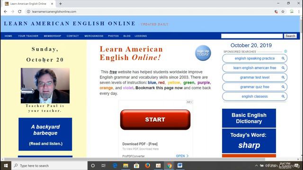Click the extension icon left of star
Screen dimensions: 303x170
(x=276, y=11)
